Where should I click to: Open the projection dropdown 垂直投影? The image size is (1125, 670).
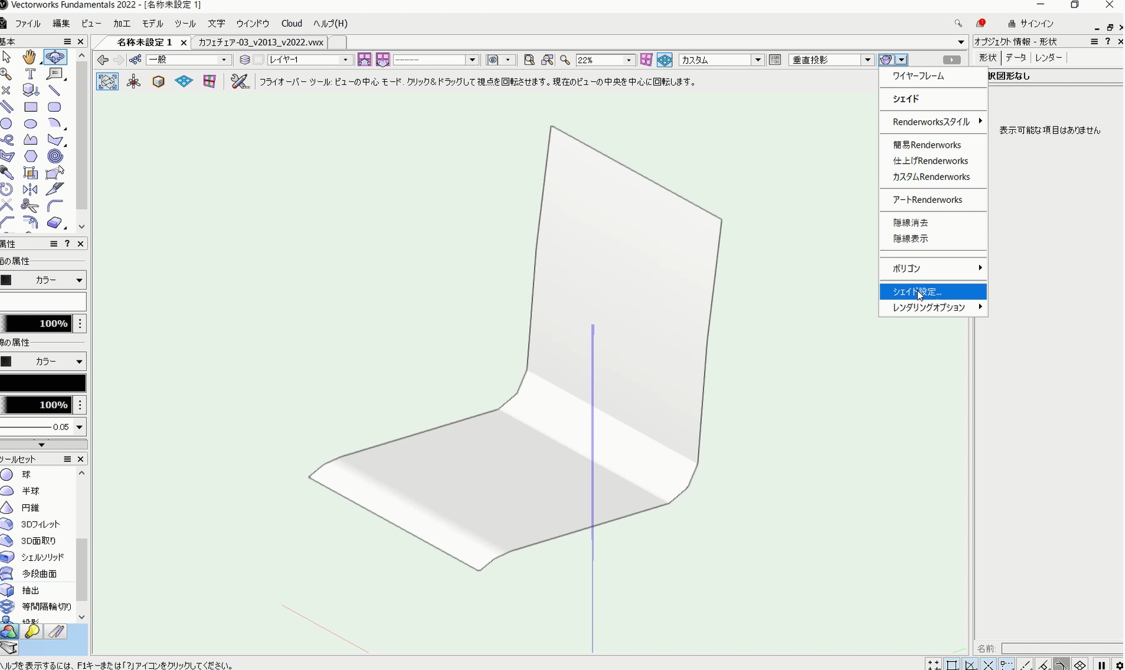831,60
